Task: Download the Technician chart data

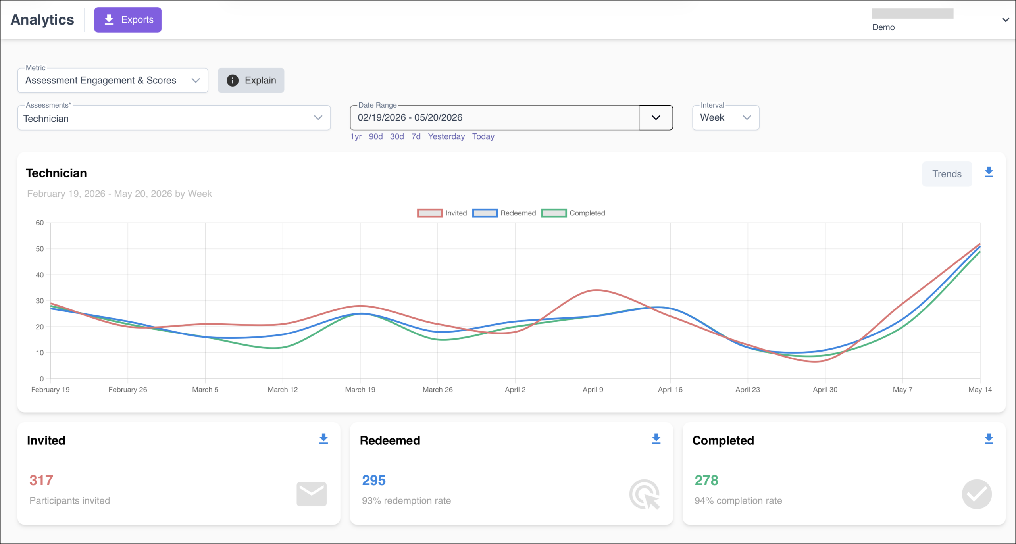Action: (x=989, y=172)
